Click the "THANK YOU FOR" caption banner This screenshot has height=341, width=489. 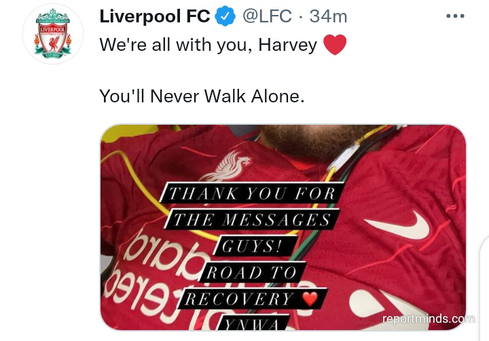tap(252, 193)
